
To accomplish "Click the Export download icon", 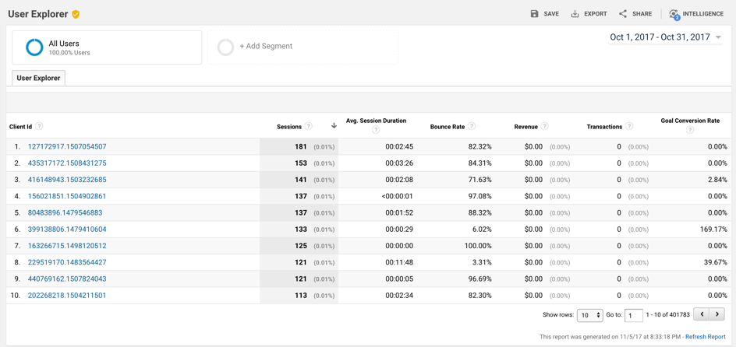I will point(575,14).
